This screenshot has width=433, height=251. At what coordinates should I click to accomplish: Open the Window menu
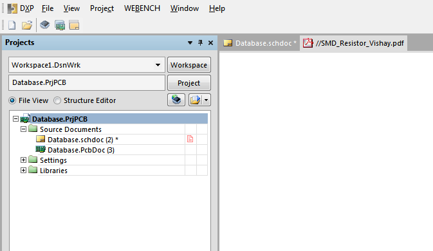coord(185,8)
